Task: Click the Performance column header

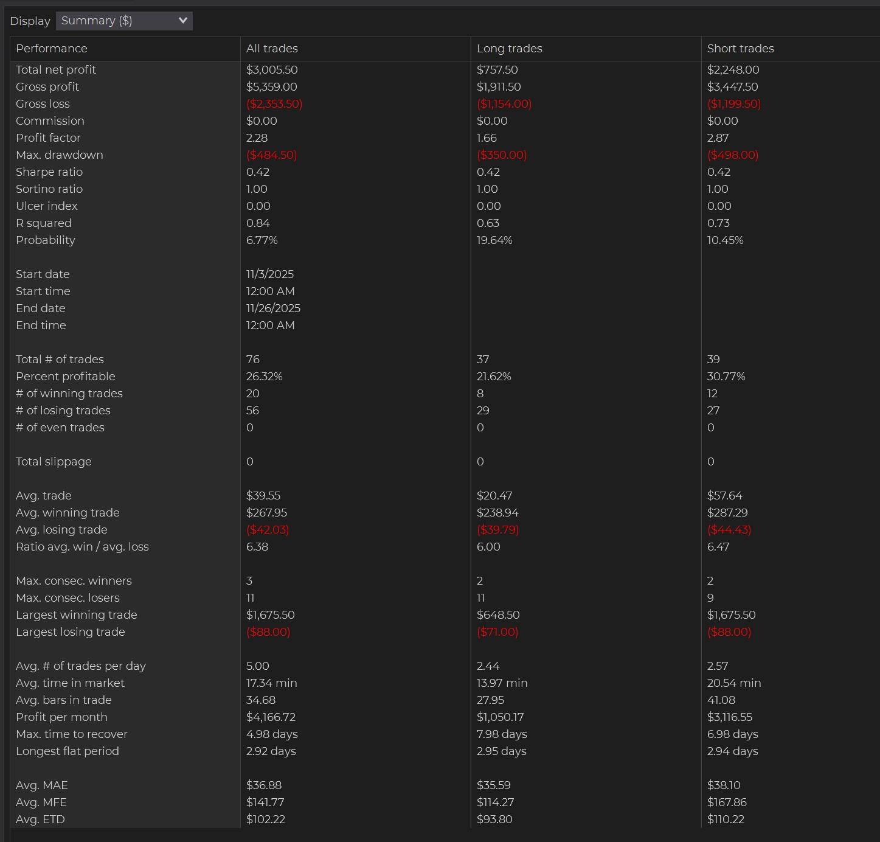Action: tap(52, 49)
